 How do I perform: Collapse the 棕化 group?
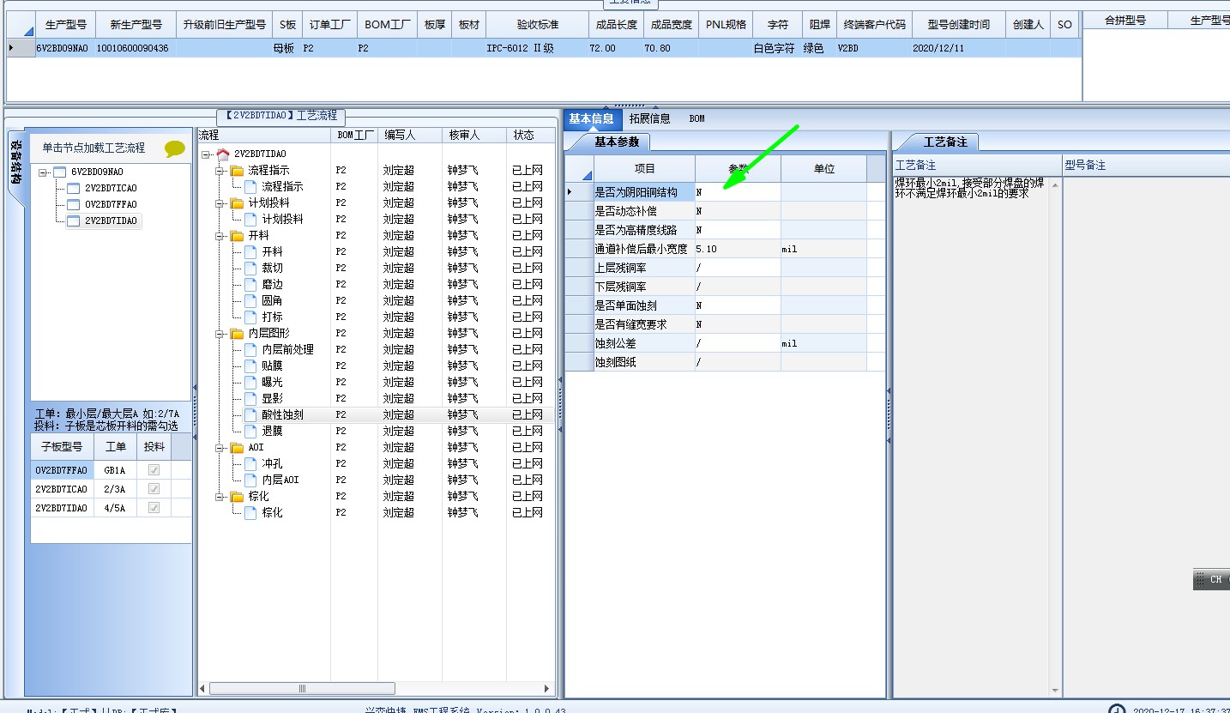[x=220, y=497]
